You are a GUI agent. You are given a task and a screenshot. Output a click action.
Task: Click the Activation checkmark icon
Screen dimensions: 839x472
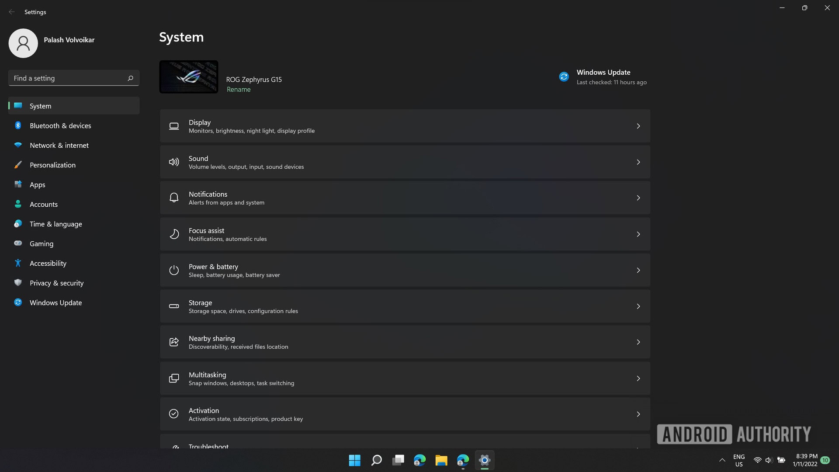(x=174, y=414)
